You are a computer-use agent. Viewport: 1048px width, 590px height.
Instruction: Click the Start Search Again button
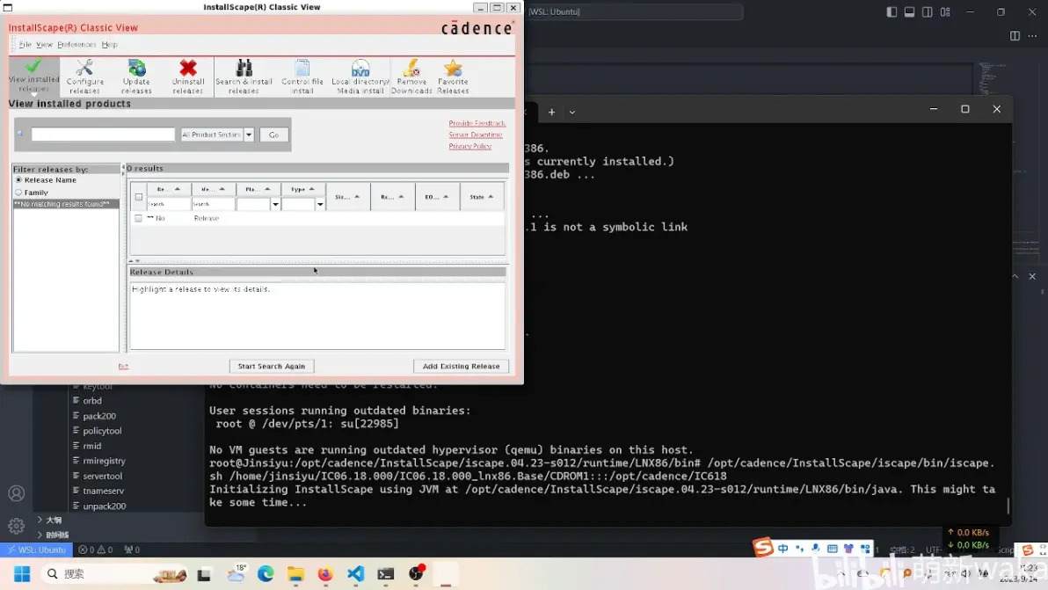tap(272, 366)
